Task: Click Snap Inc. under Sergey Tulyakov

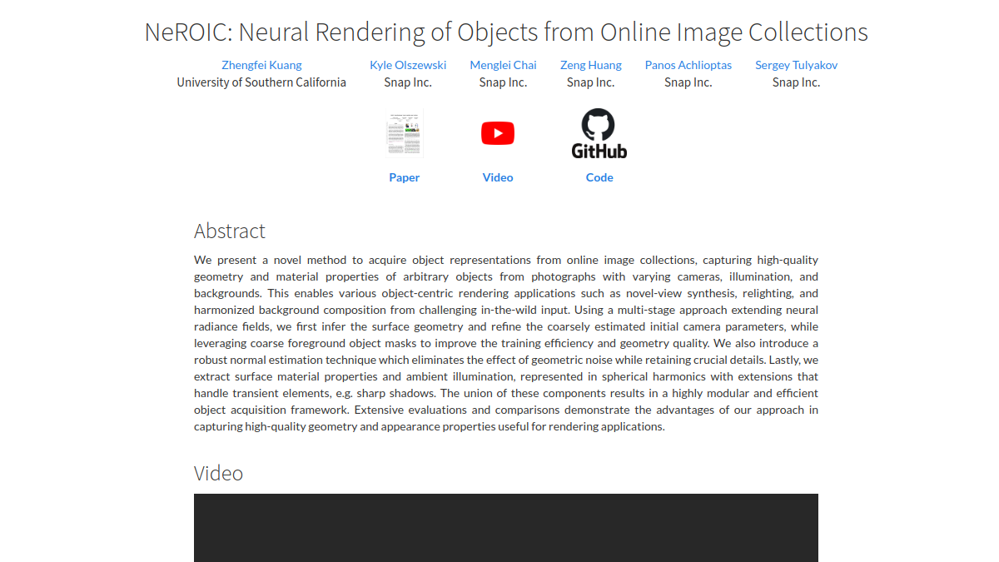Action: [797, 82]
